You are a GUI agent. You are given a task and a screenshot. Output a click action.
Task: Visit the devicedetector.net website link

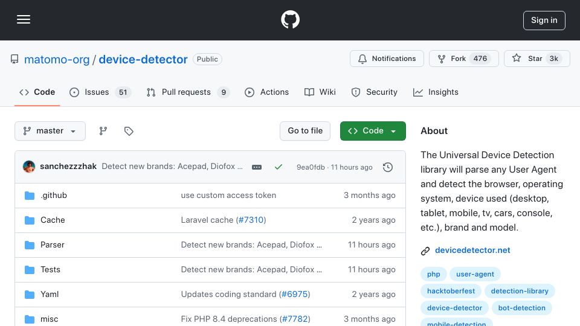tap(472, 250)
